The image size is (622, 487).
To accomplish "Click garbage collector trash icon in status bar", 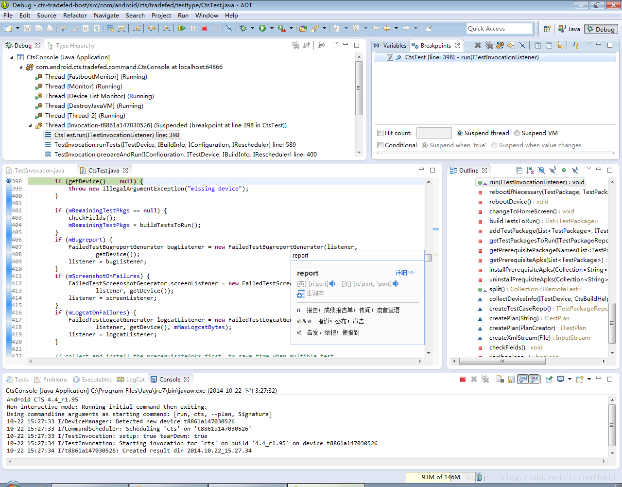I will click(479, 477).
